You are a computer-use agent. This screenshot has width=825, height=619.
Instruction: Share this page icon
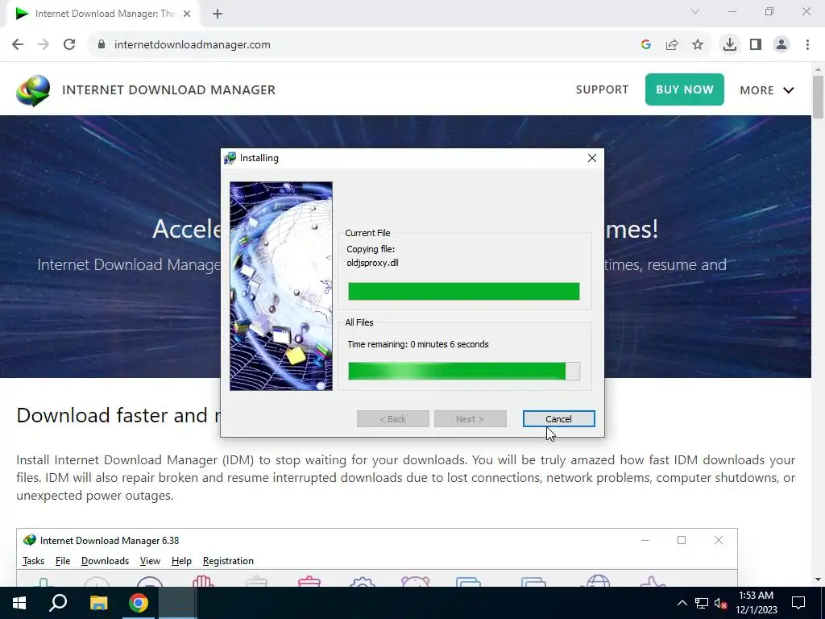tap(672, 45)
